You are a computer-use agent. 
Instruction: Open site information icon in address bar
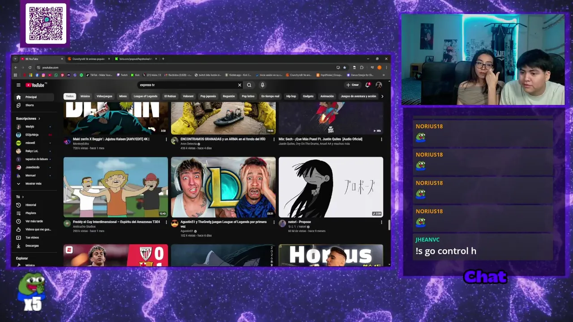point(38,68)
